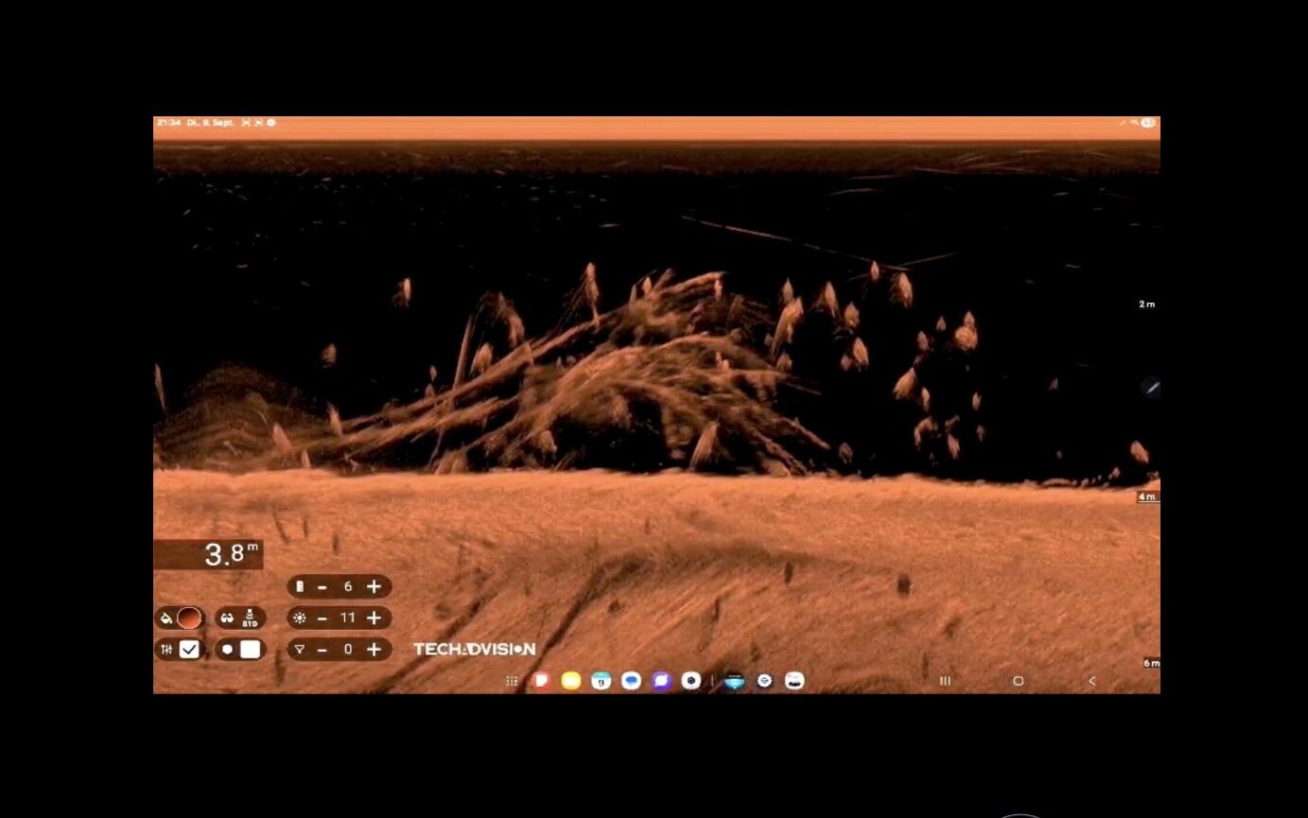Open the color palette paint bucket
Screen dimensions: 1308x818
coord(166,618)
